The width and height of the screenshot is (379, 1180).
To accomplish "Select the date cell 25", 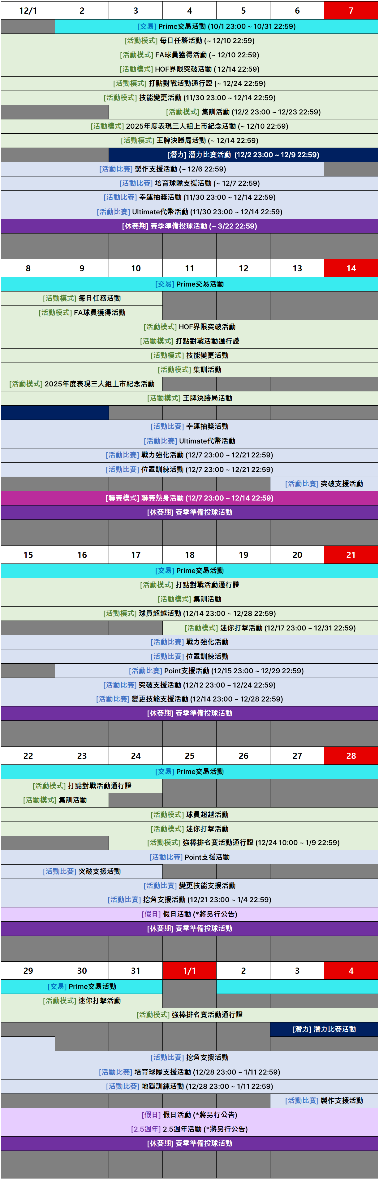I will [189, 756].
